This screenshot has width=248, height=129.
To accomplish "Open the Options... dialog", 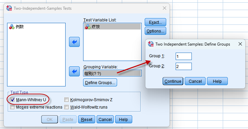I will tap(155, 31).
